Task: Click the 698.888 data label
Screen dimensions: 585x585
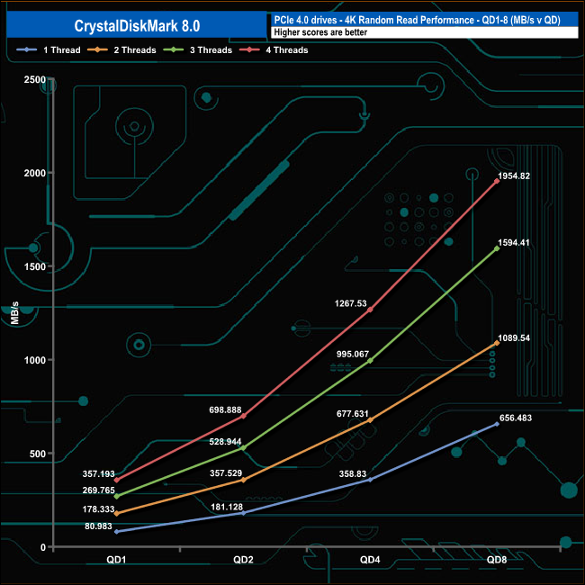Action: 225,410
